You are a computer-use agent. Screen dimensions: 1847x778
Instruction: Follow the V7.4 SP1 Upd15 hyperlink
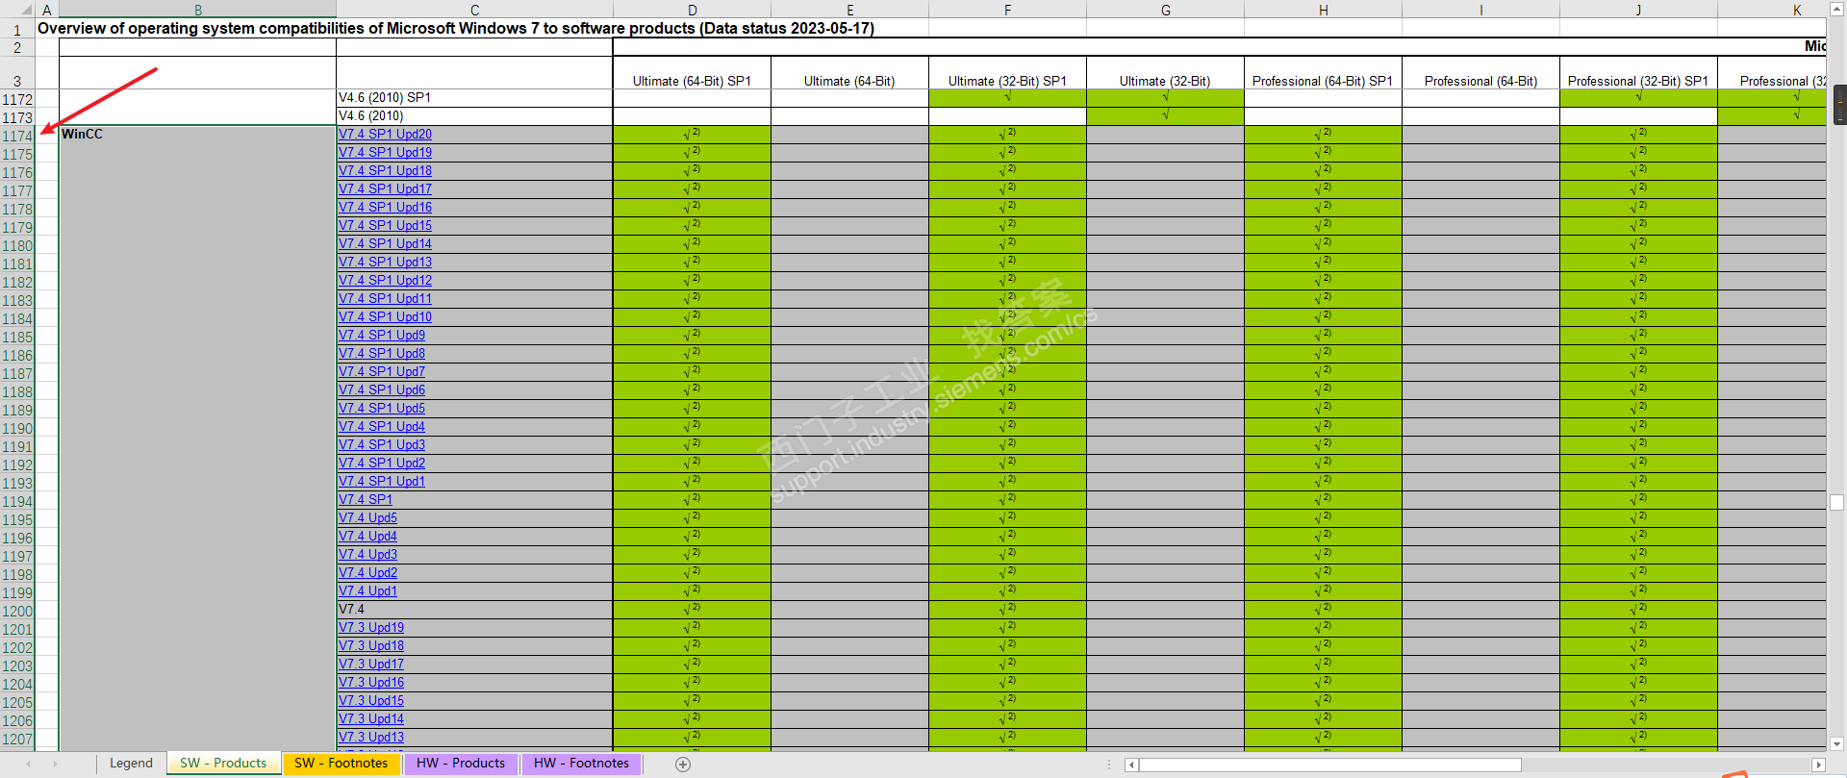(385, 226)
